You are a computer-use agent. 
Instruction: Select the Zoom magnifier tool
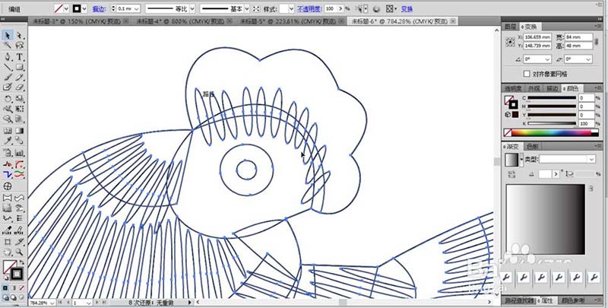click(20, 252)
